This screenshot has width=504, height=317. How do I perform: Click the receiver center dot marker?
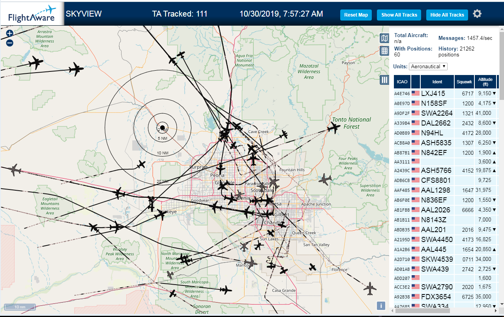click(162, 127)
